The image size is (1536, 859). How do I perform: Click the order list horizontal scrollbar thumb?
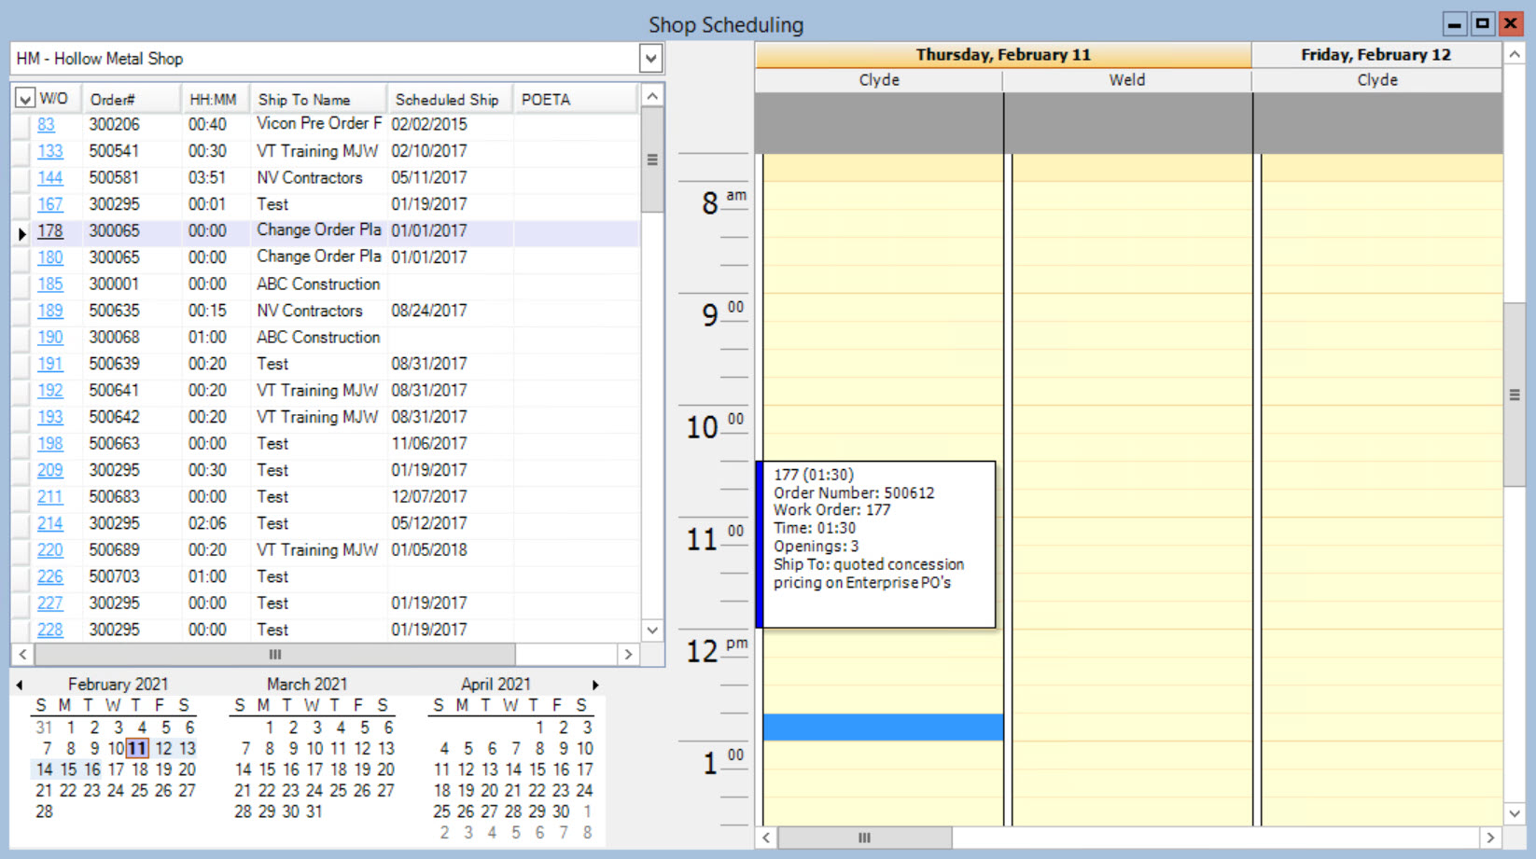pos(274,654)
